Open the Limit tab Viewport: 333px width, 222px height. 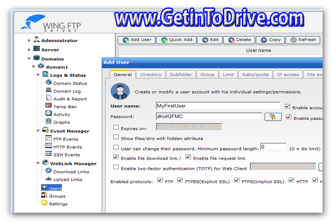(228, 74)
